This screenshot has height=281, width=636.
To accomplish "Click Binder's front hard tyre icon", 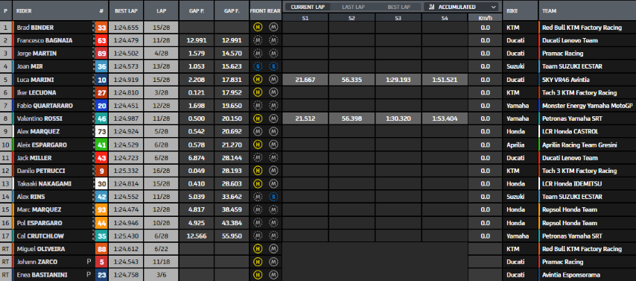I will (257, 28).
